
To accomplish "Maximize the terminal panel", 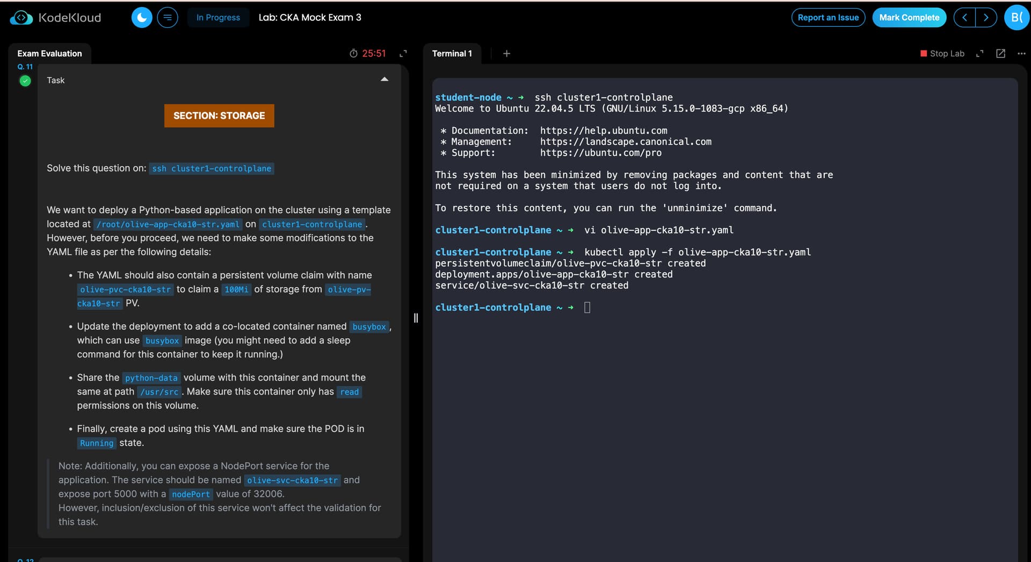I will click(980, 54).
